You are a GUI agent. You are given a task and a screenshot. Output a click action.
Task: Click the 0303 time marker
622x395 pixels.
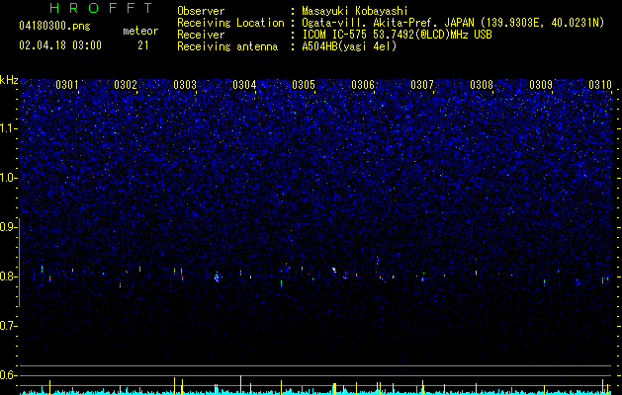[185, 85]
